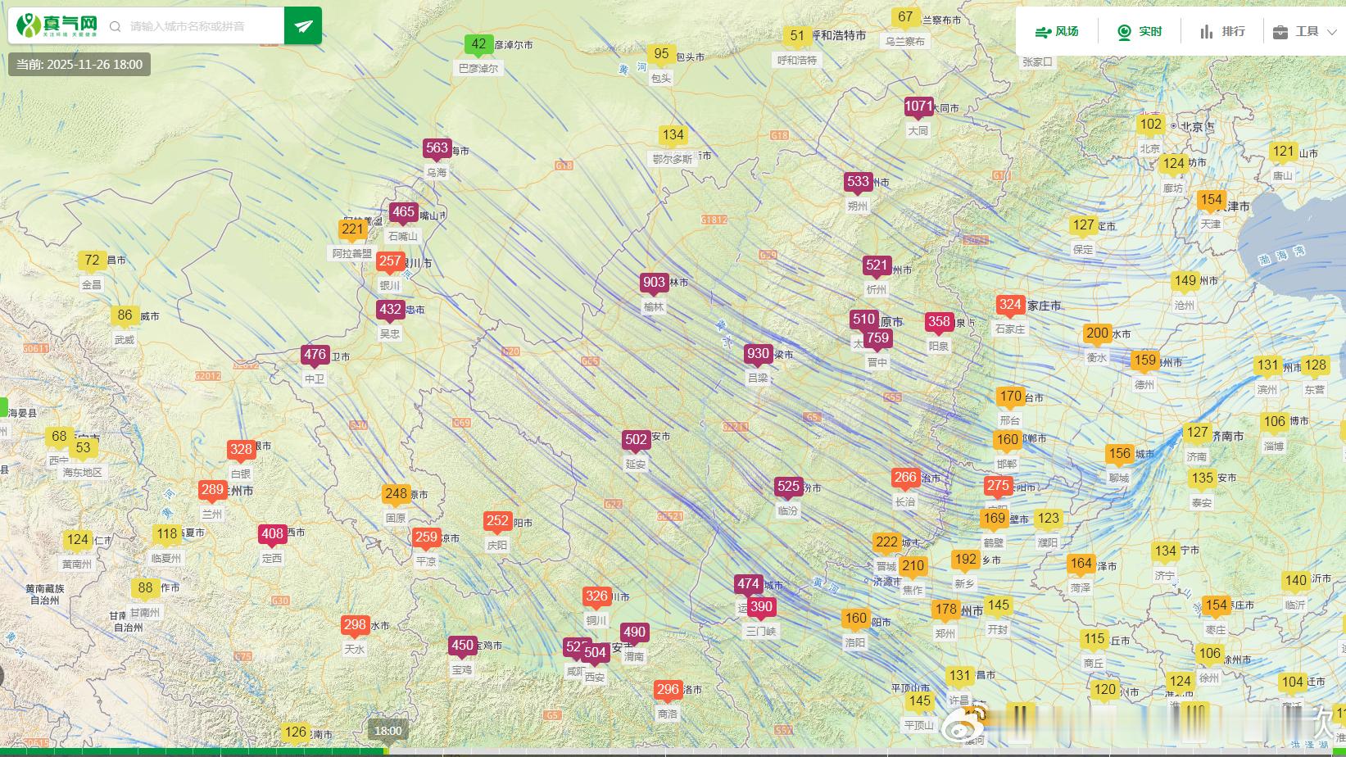Select the 563 AQI marker for 乌海

pyautogui.click(x=437, y=149)
